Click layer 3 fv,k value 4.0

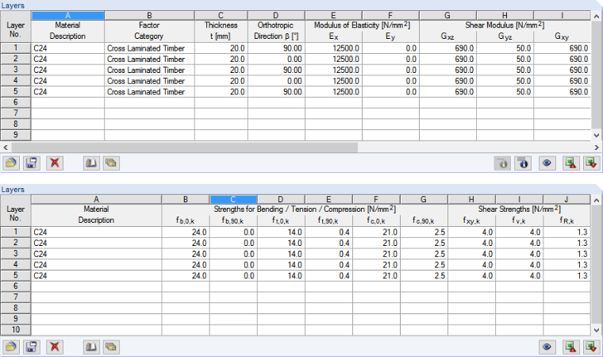coord(519,254)
